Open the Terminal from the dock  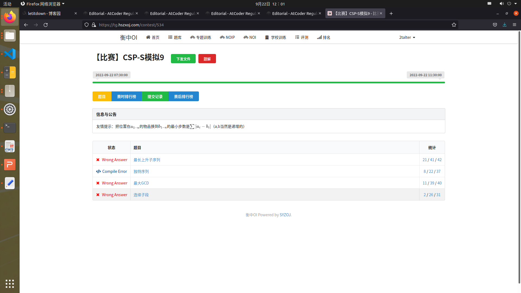click(10, 128)
